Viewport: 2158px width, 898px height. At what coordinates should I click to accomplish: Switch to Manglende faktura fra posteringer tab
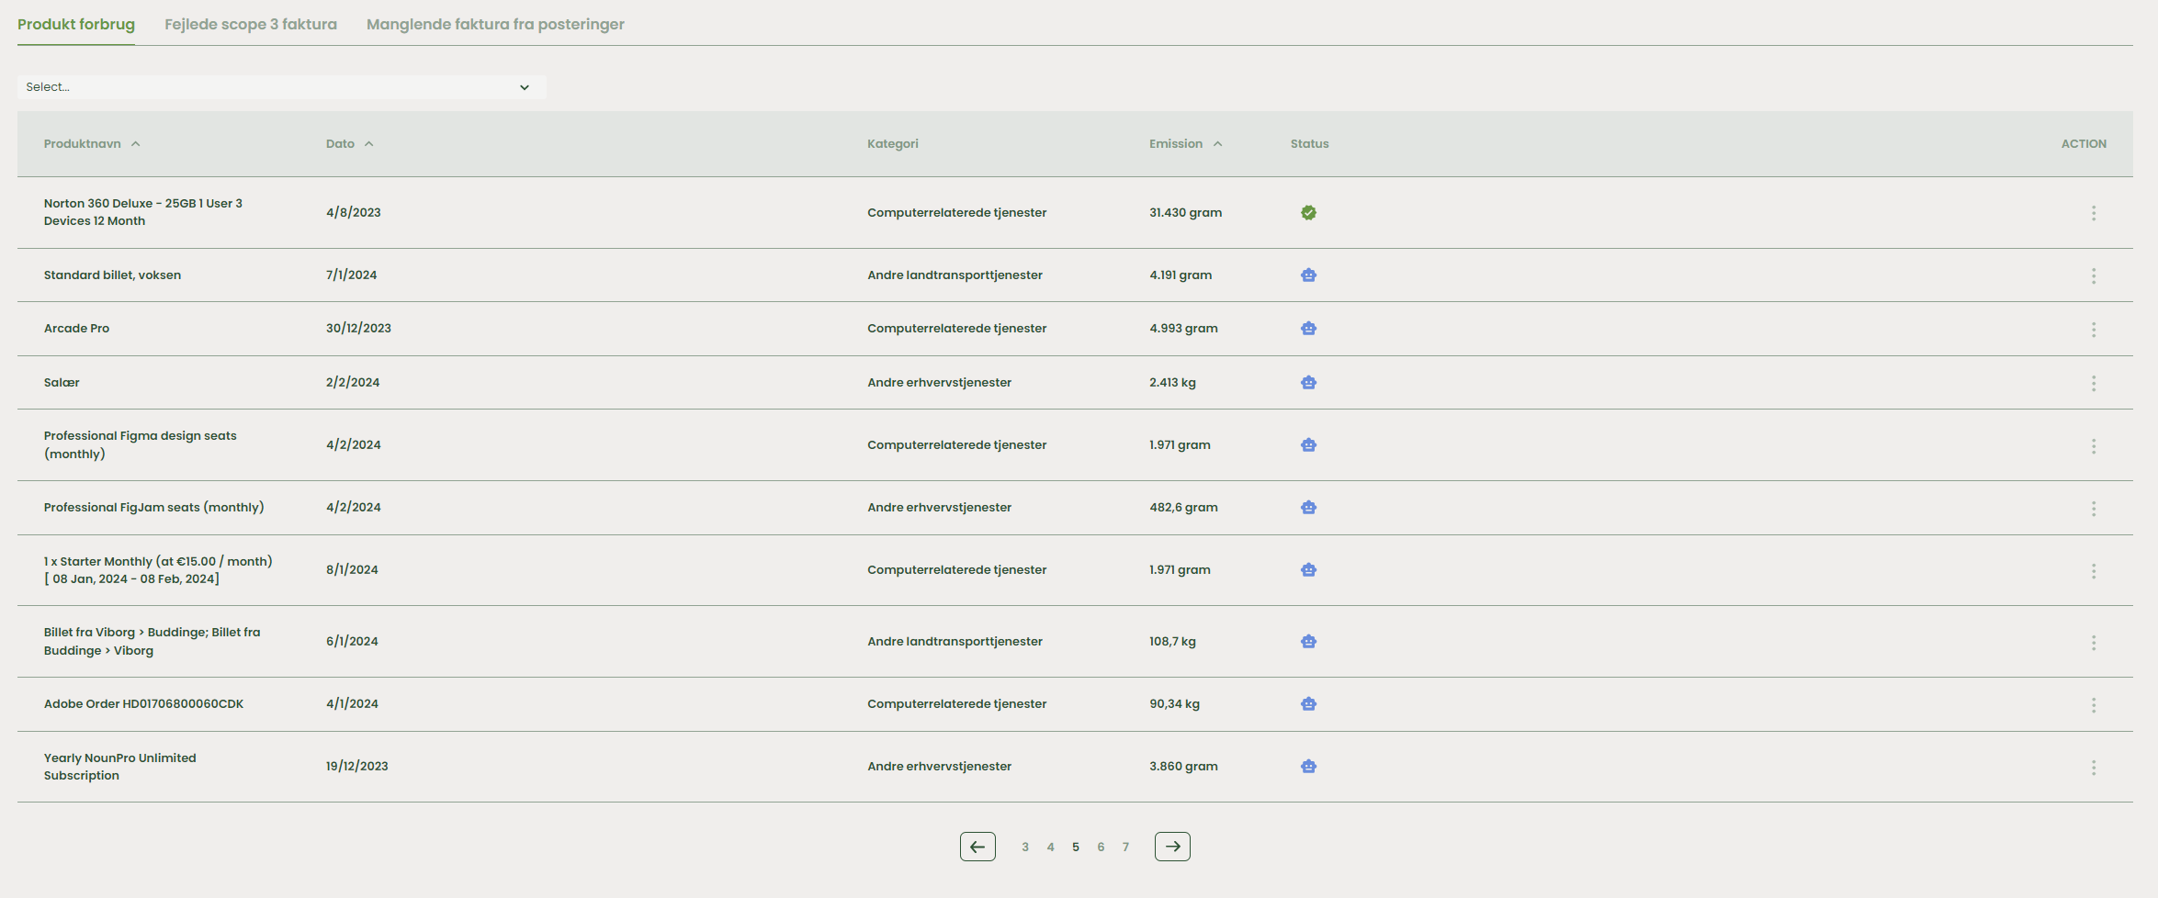495,25
